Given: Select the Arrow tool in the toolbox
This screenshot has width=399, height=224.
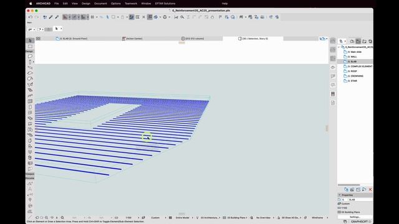Looking at the screenshot, I should point(30,40).
